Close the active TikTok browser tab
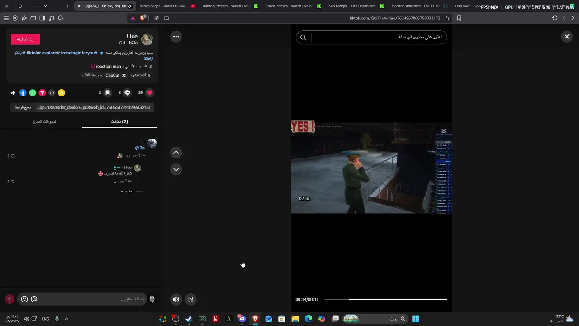Screen dimensions: 579x326 [79, 6]
